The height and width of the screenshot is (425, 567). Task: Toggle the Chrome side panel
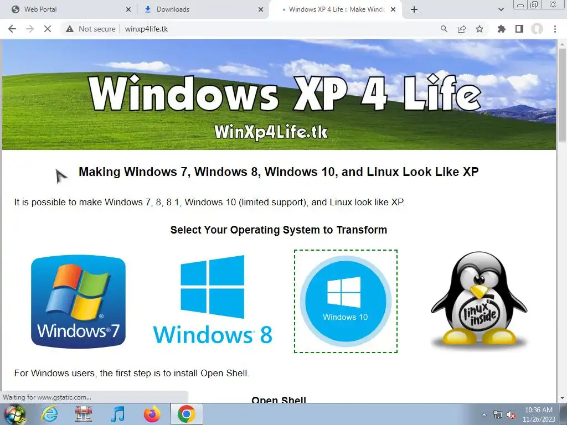click(519, 29)
